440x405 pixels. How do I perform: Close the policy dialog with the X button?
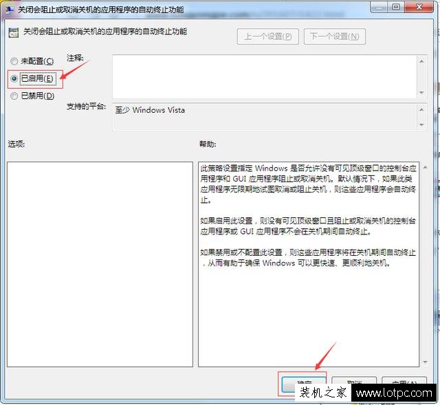pos(419,7)
